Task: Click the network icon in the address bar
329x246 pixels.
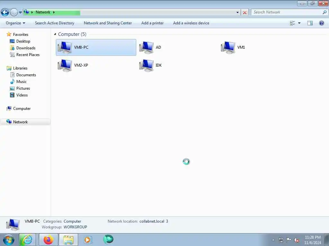Action: [26, 12]
